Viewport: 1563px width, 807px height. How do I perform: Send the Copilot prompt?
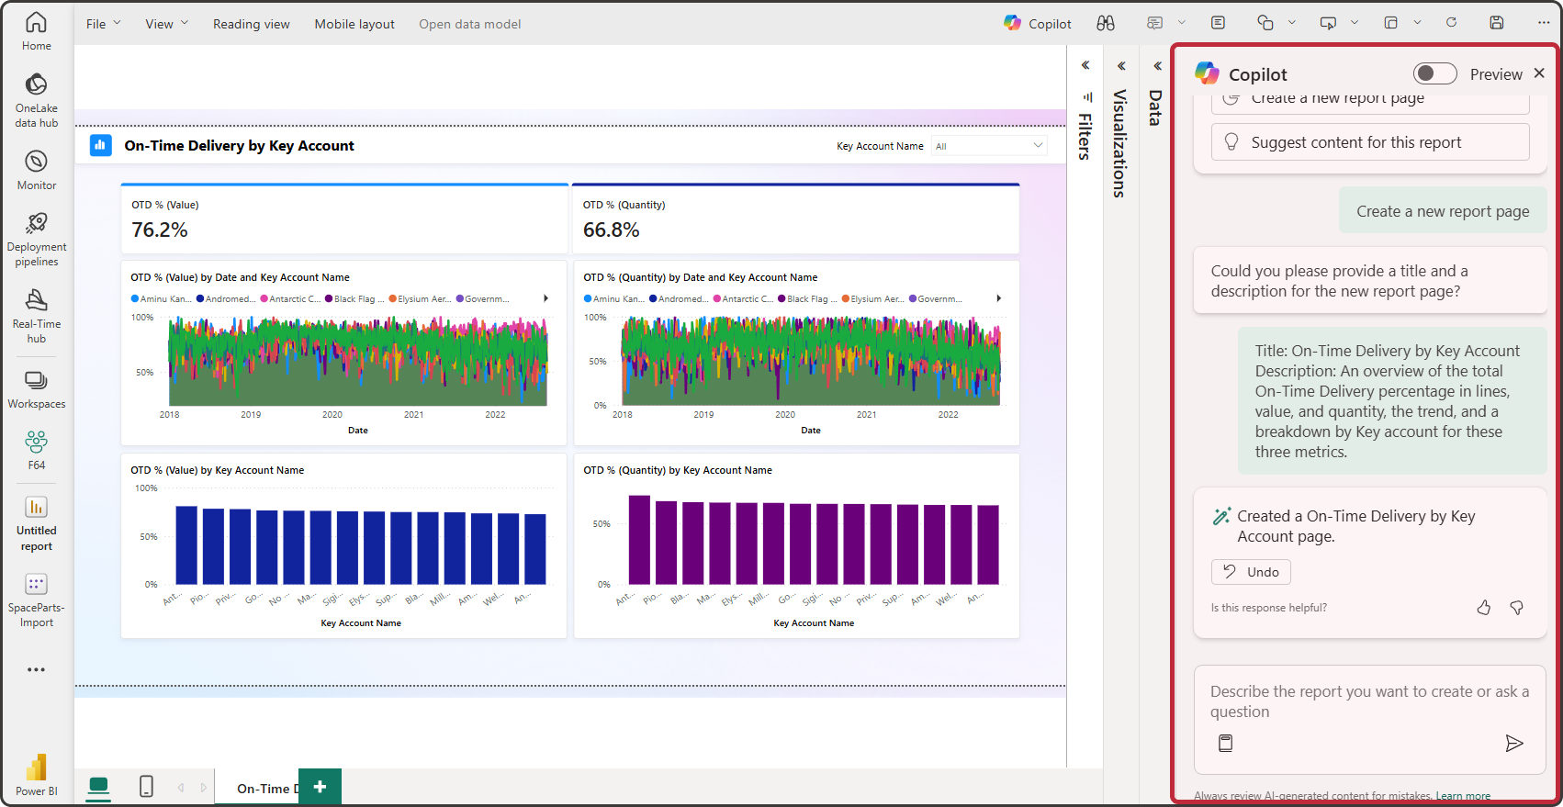pyautogui.click(x=1514, y=744)
